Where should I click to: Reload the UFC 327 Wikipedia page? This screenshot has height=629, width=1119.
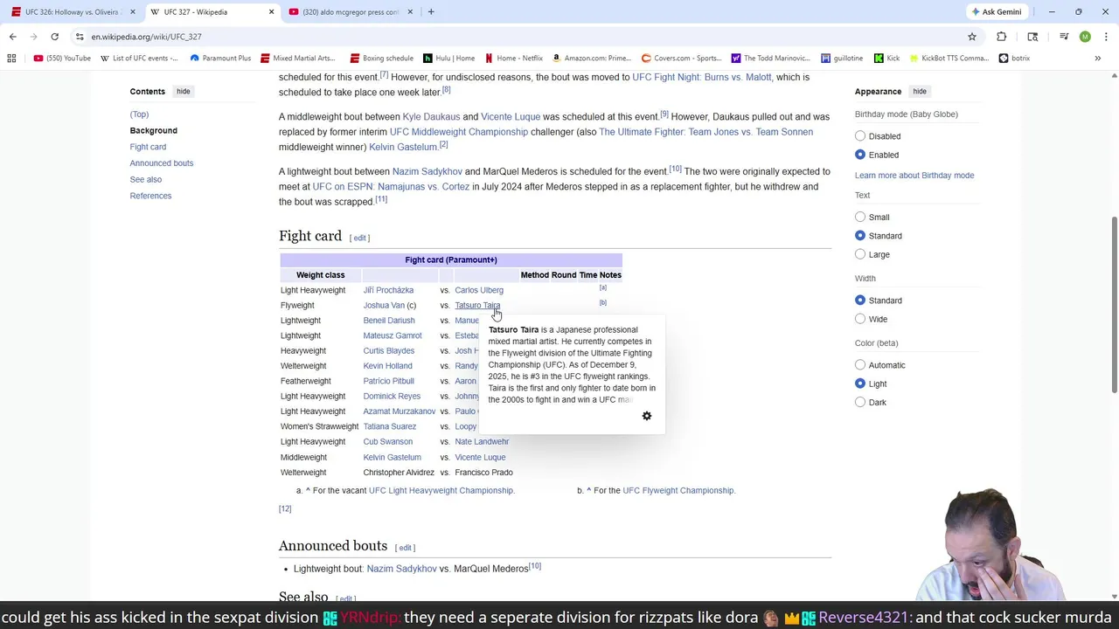coord(54,37)
